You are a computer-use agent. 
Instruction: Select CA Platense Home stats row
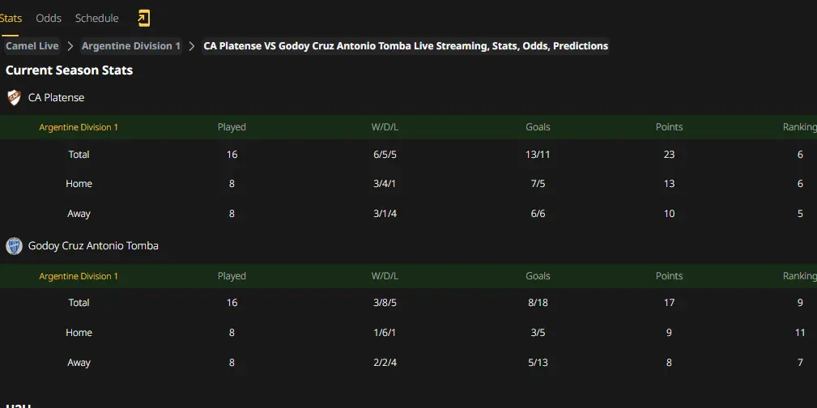[x=408, y=184]
